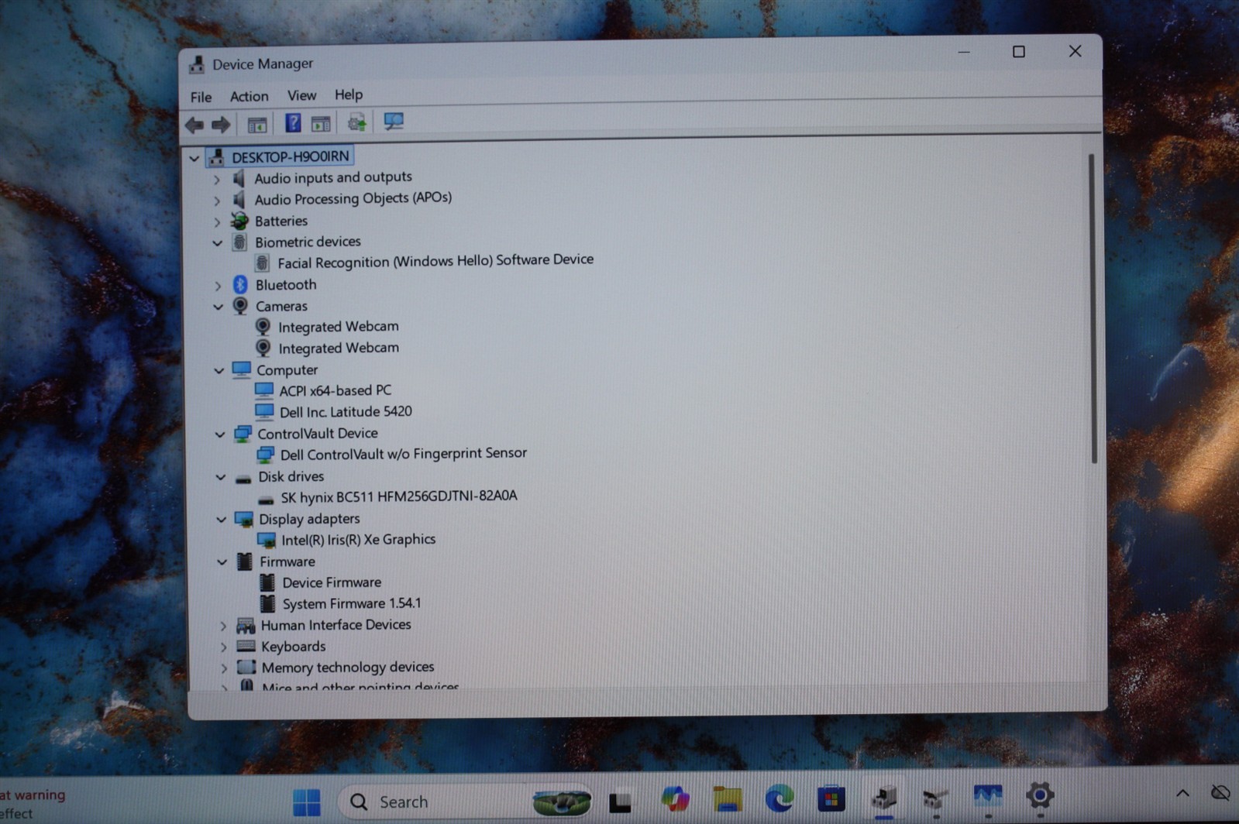Viewport: 1239px width, 824px height.
Task: Select "Facial Recognition (Windows Hello) Software Device"
Action: pos(435,261)
